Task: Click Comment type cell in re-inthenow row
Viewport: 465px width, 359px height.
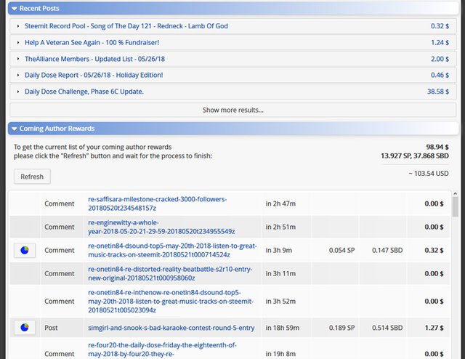Action: point(60,301)
